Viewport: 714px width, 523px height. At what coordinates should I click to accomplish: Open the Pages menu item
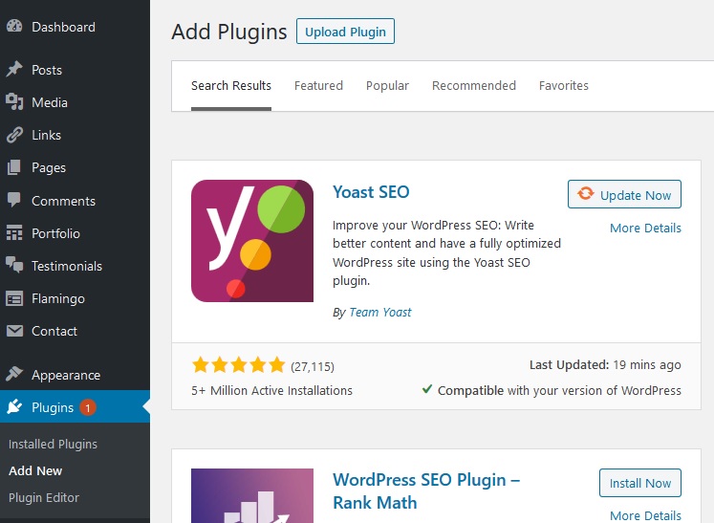click(49, 167)
